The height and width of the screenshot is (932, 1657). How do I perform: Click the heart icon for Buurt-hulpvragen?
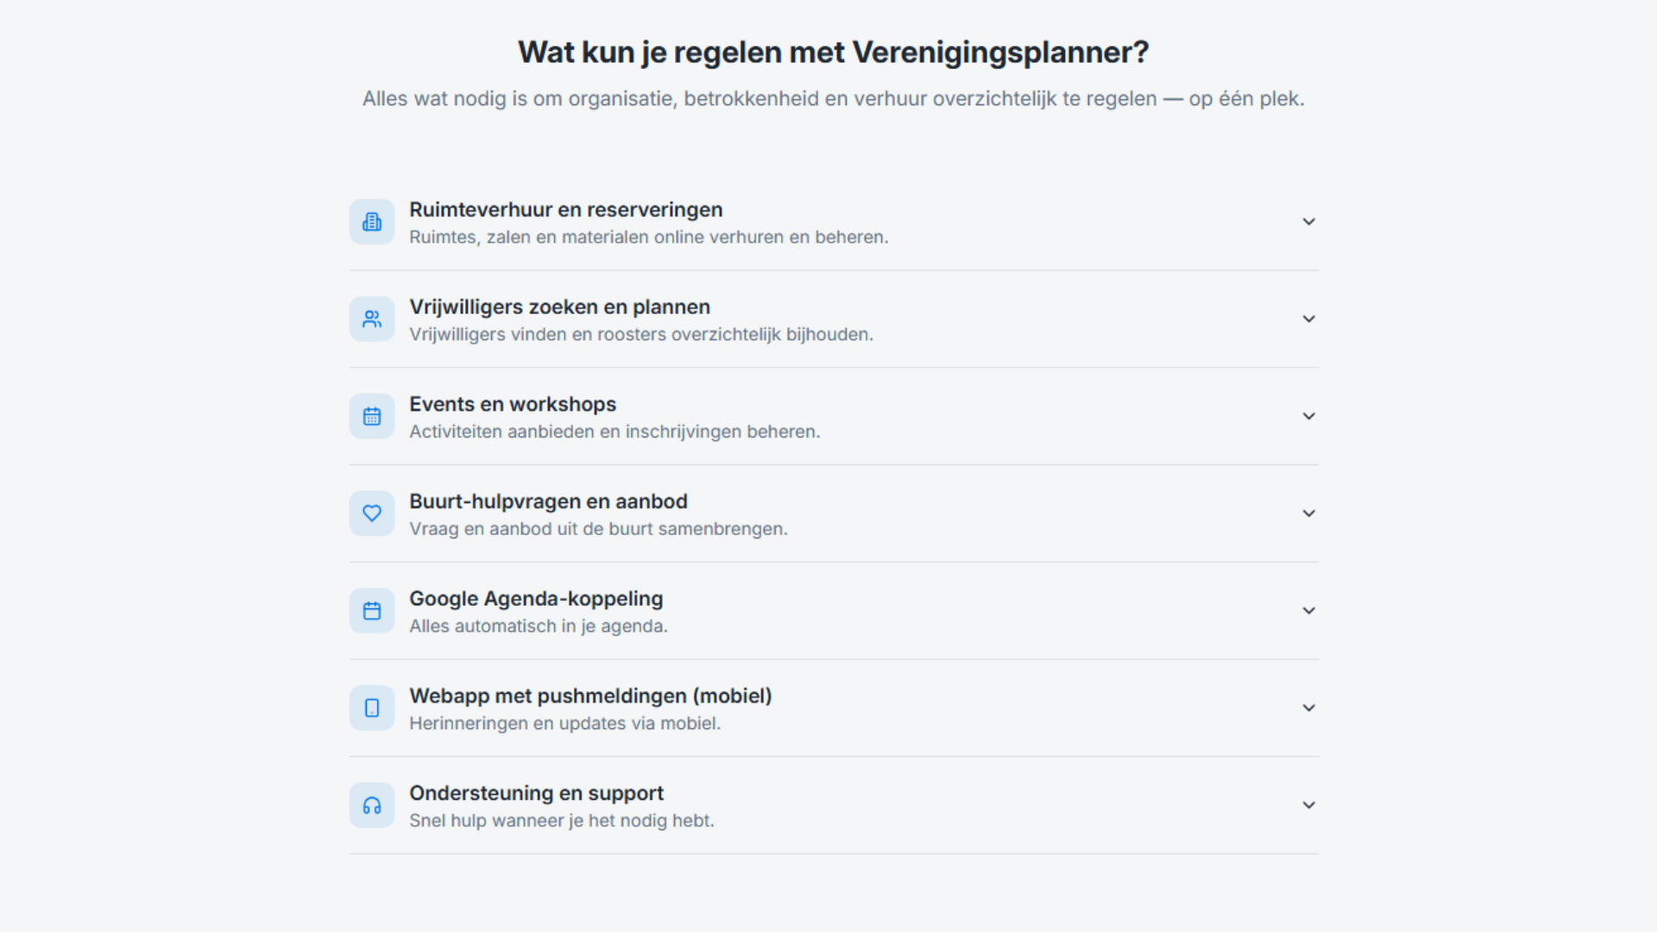pyautogui.click(x=372, y=513)
